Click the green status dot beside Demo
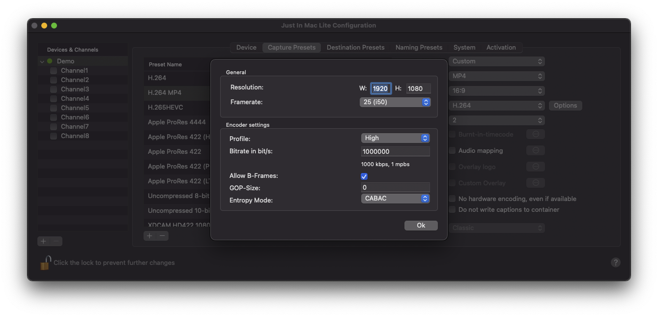 [50, 61]
